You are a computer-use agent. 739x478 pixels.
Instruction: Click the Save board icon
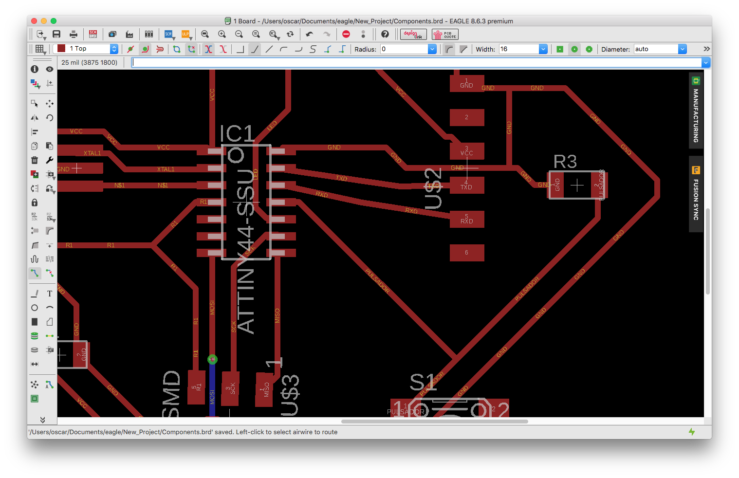pyautogui.click(x=56, y=34)
